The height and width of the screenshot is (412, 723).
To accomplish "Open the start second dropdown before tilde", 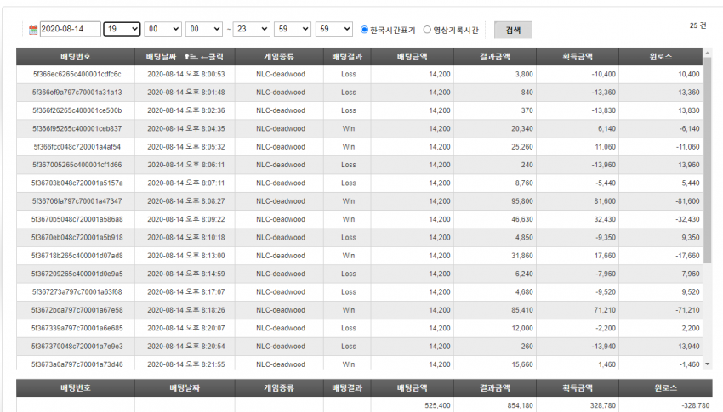I will 204,29.
